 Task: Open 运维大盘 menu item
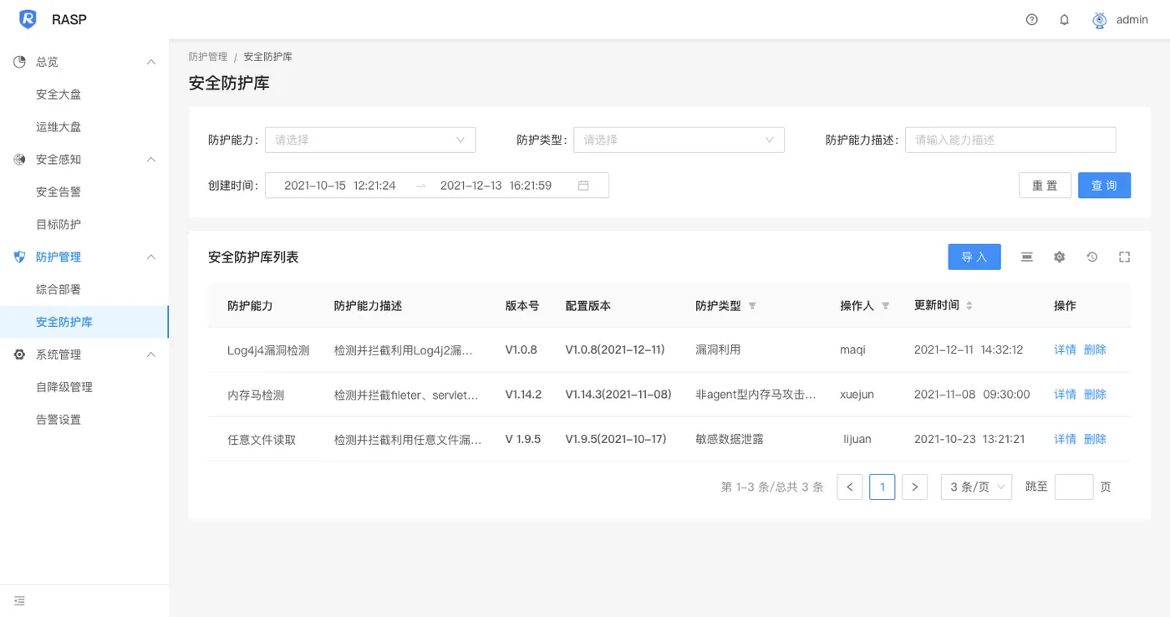58,127
